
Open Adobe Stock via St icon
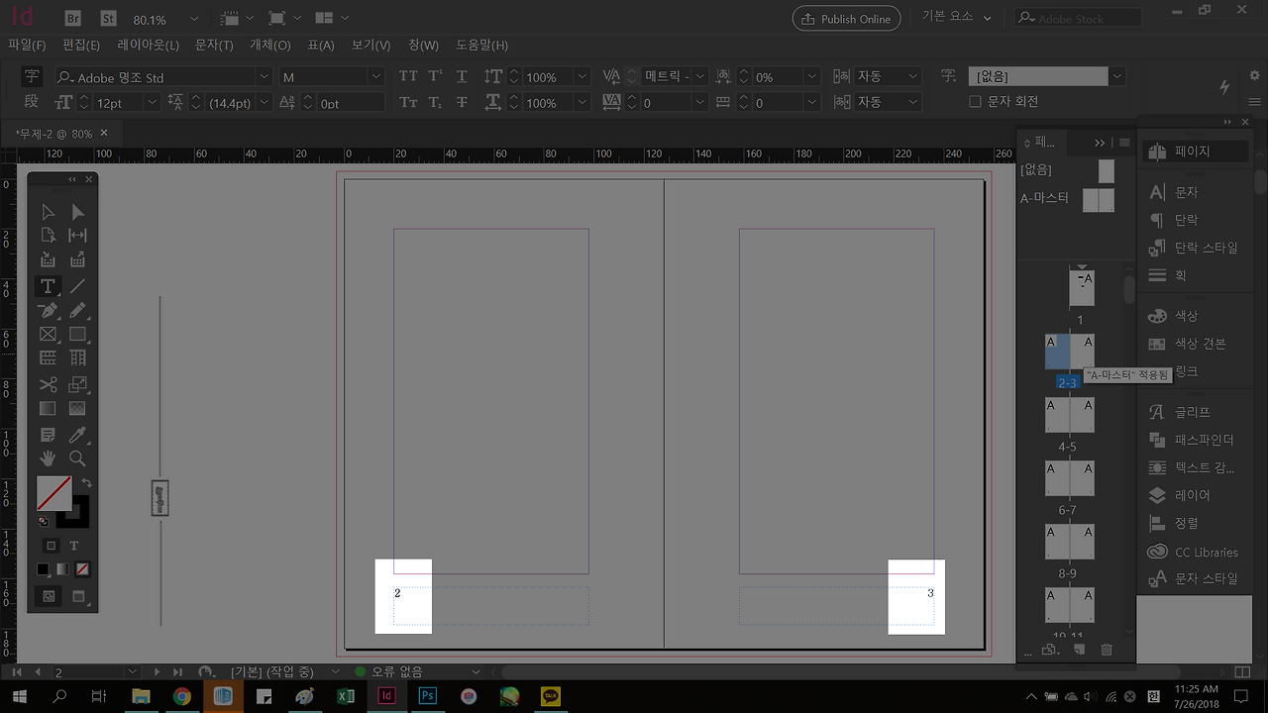pos(109,19)
